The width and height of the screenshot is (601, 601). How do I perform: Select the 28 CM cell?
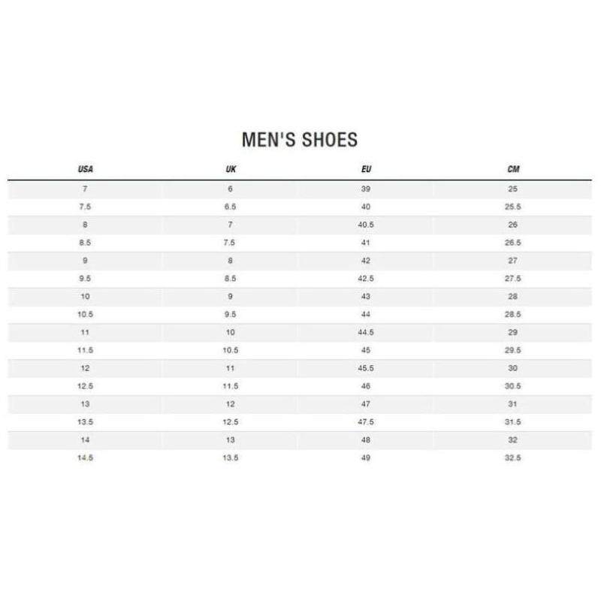click(x=513, y=297)
